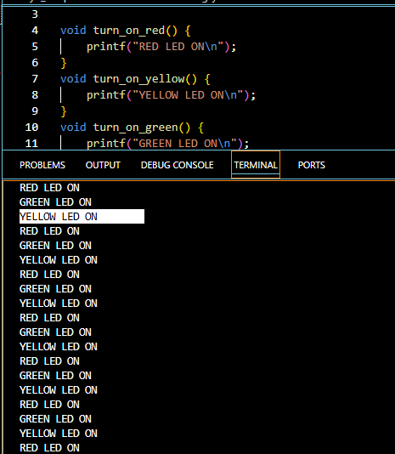
Task: Click printf on line 5
Action: pos(106,47)
